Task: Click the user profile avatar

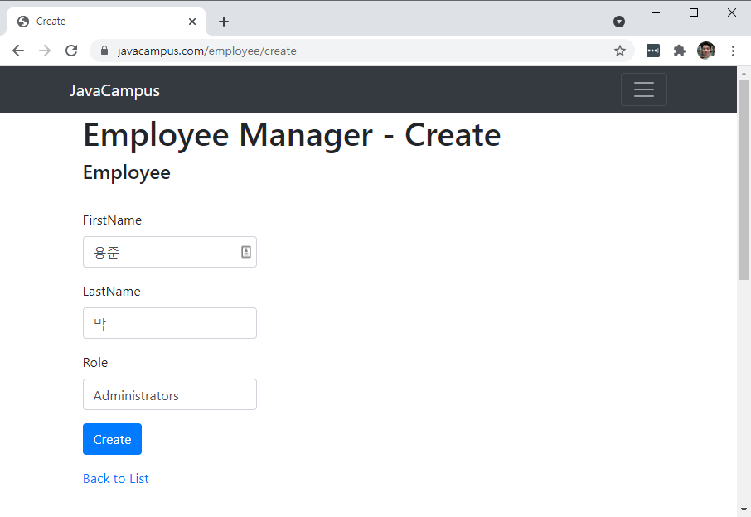Action: (706, 51)
